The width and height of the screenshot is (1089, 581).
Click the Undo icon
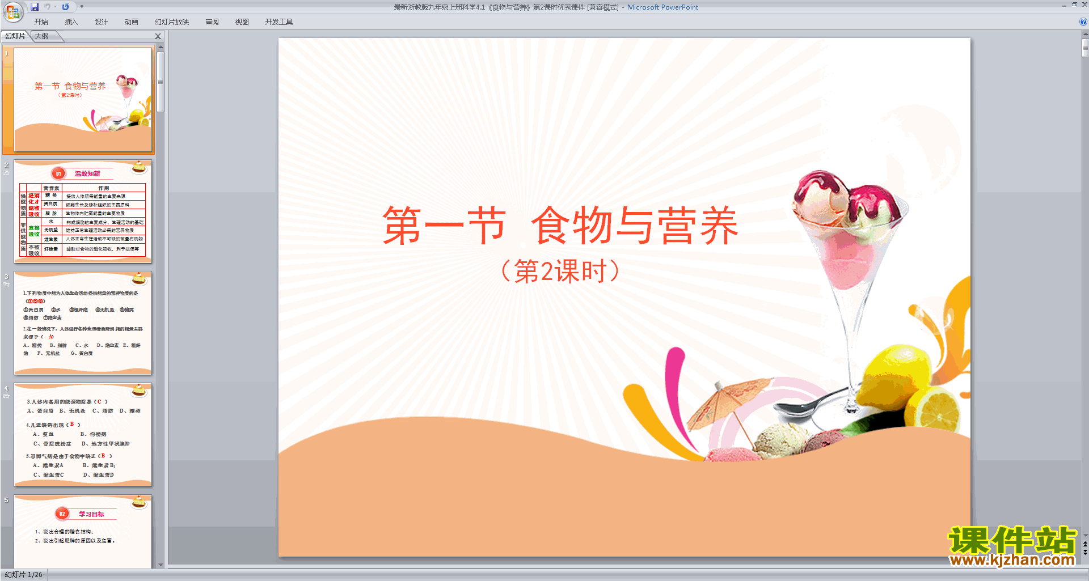47,7
